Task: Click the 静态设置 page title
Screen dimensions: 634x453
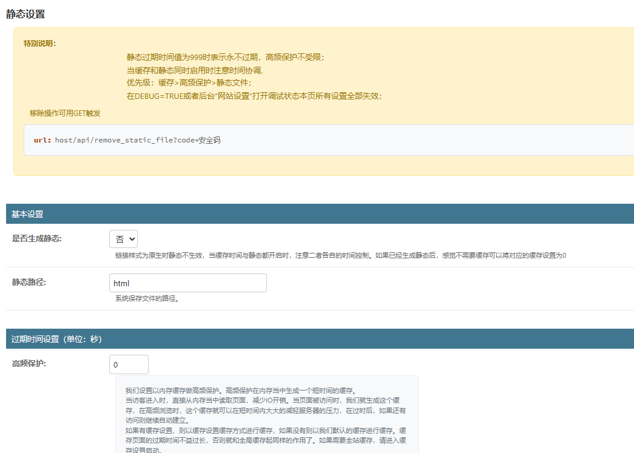Action: [x=25, y=13]
